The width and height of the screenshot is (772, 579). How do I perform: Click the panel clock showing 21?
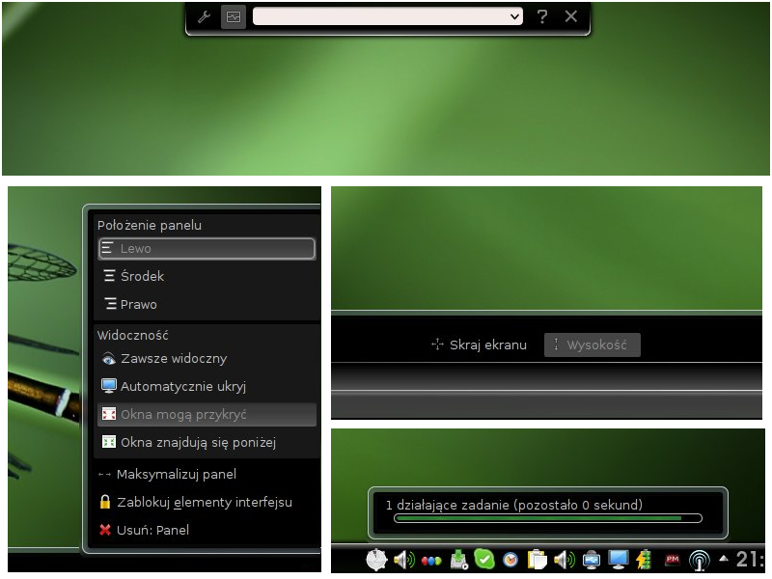pyautogui.click(x=751, y=560)
